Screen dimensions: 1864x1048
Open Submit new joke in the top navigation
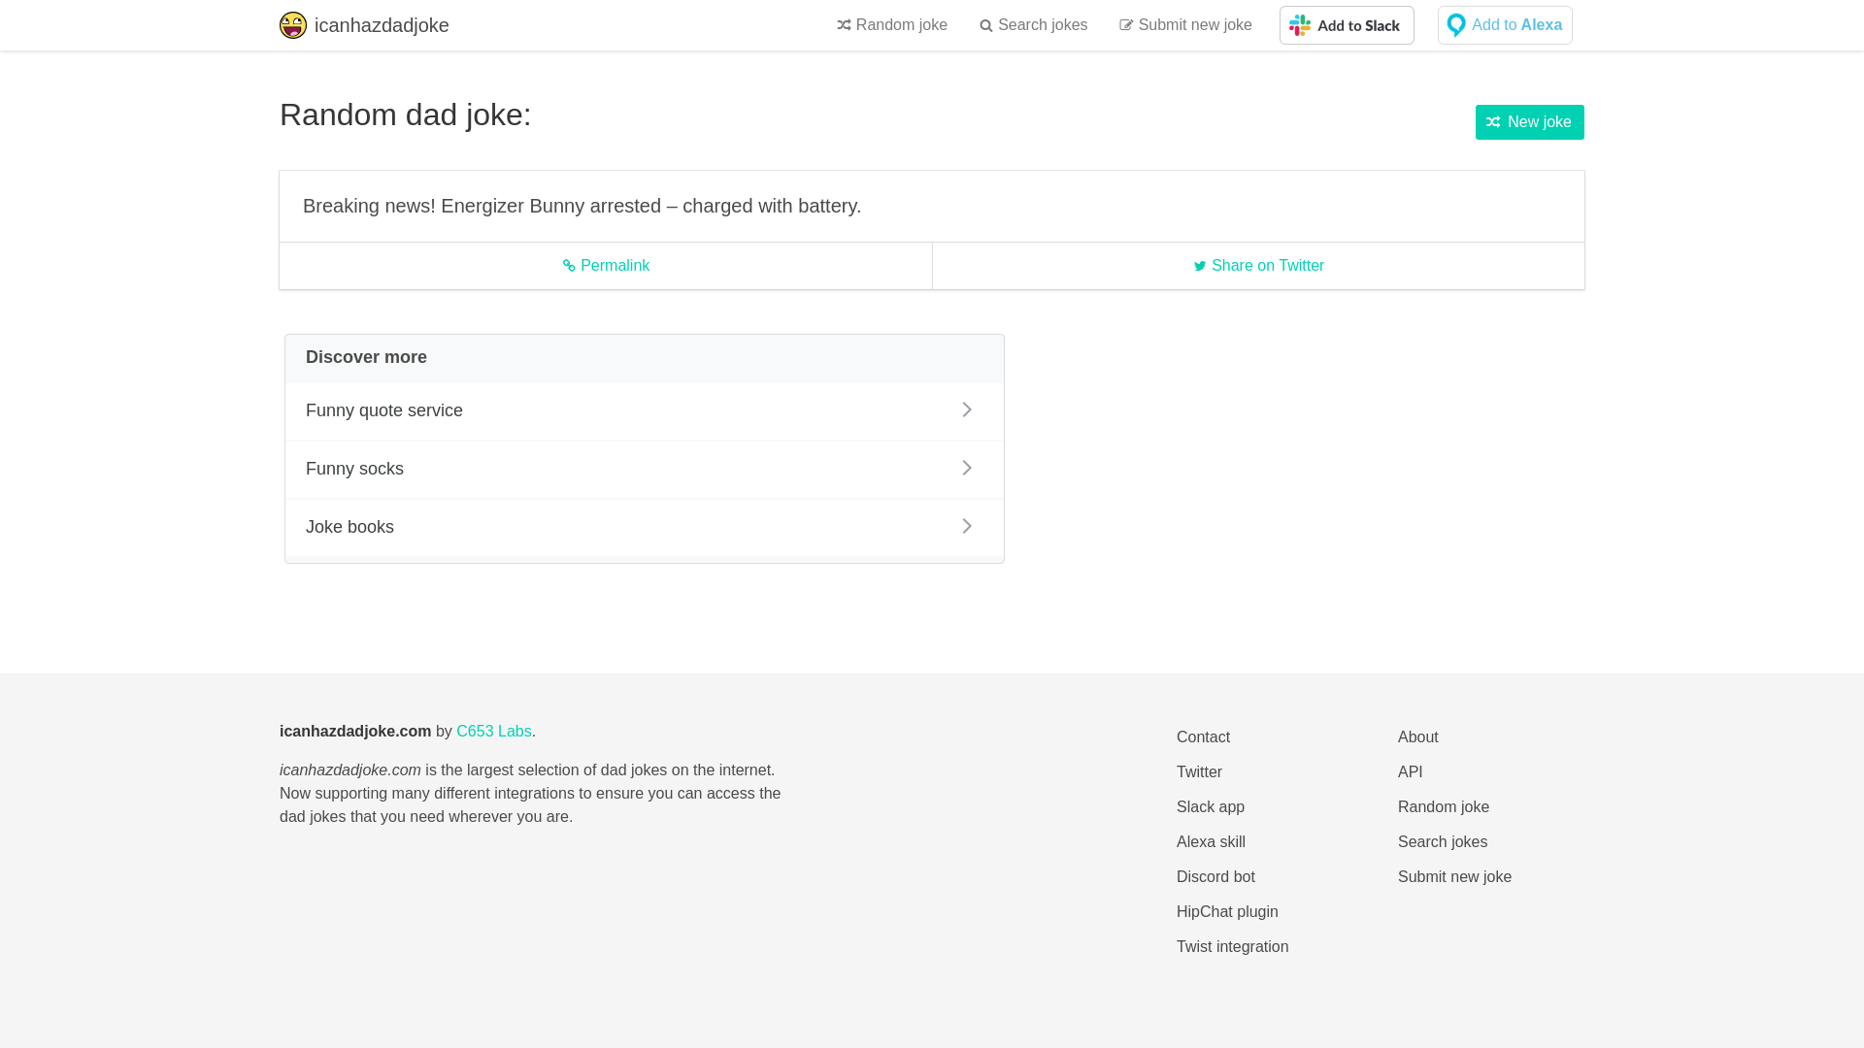[1185, 25]
